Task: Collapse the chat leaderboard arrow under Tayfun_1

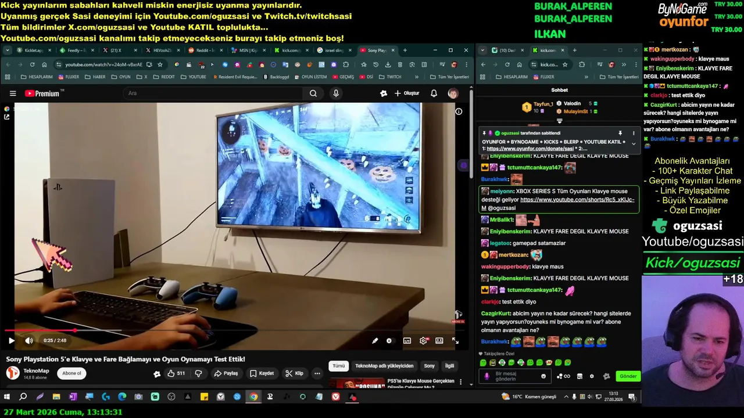Action: pos(559,121)
